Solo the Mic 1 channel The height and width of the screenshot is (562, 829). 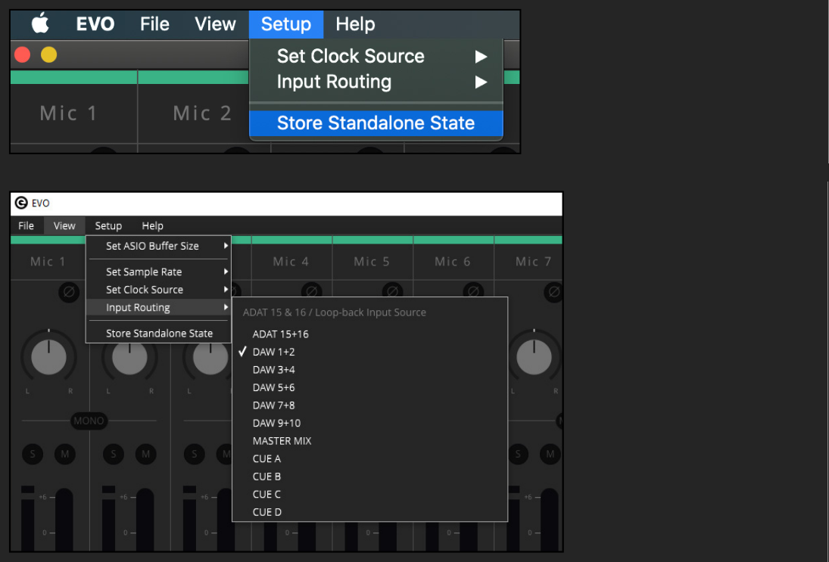(33, 454)
